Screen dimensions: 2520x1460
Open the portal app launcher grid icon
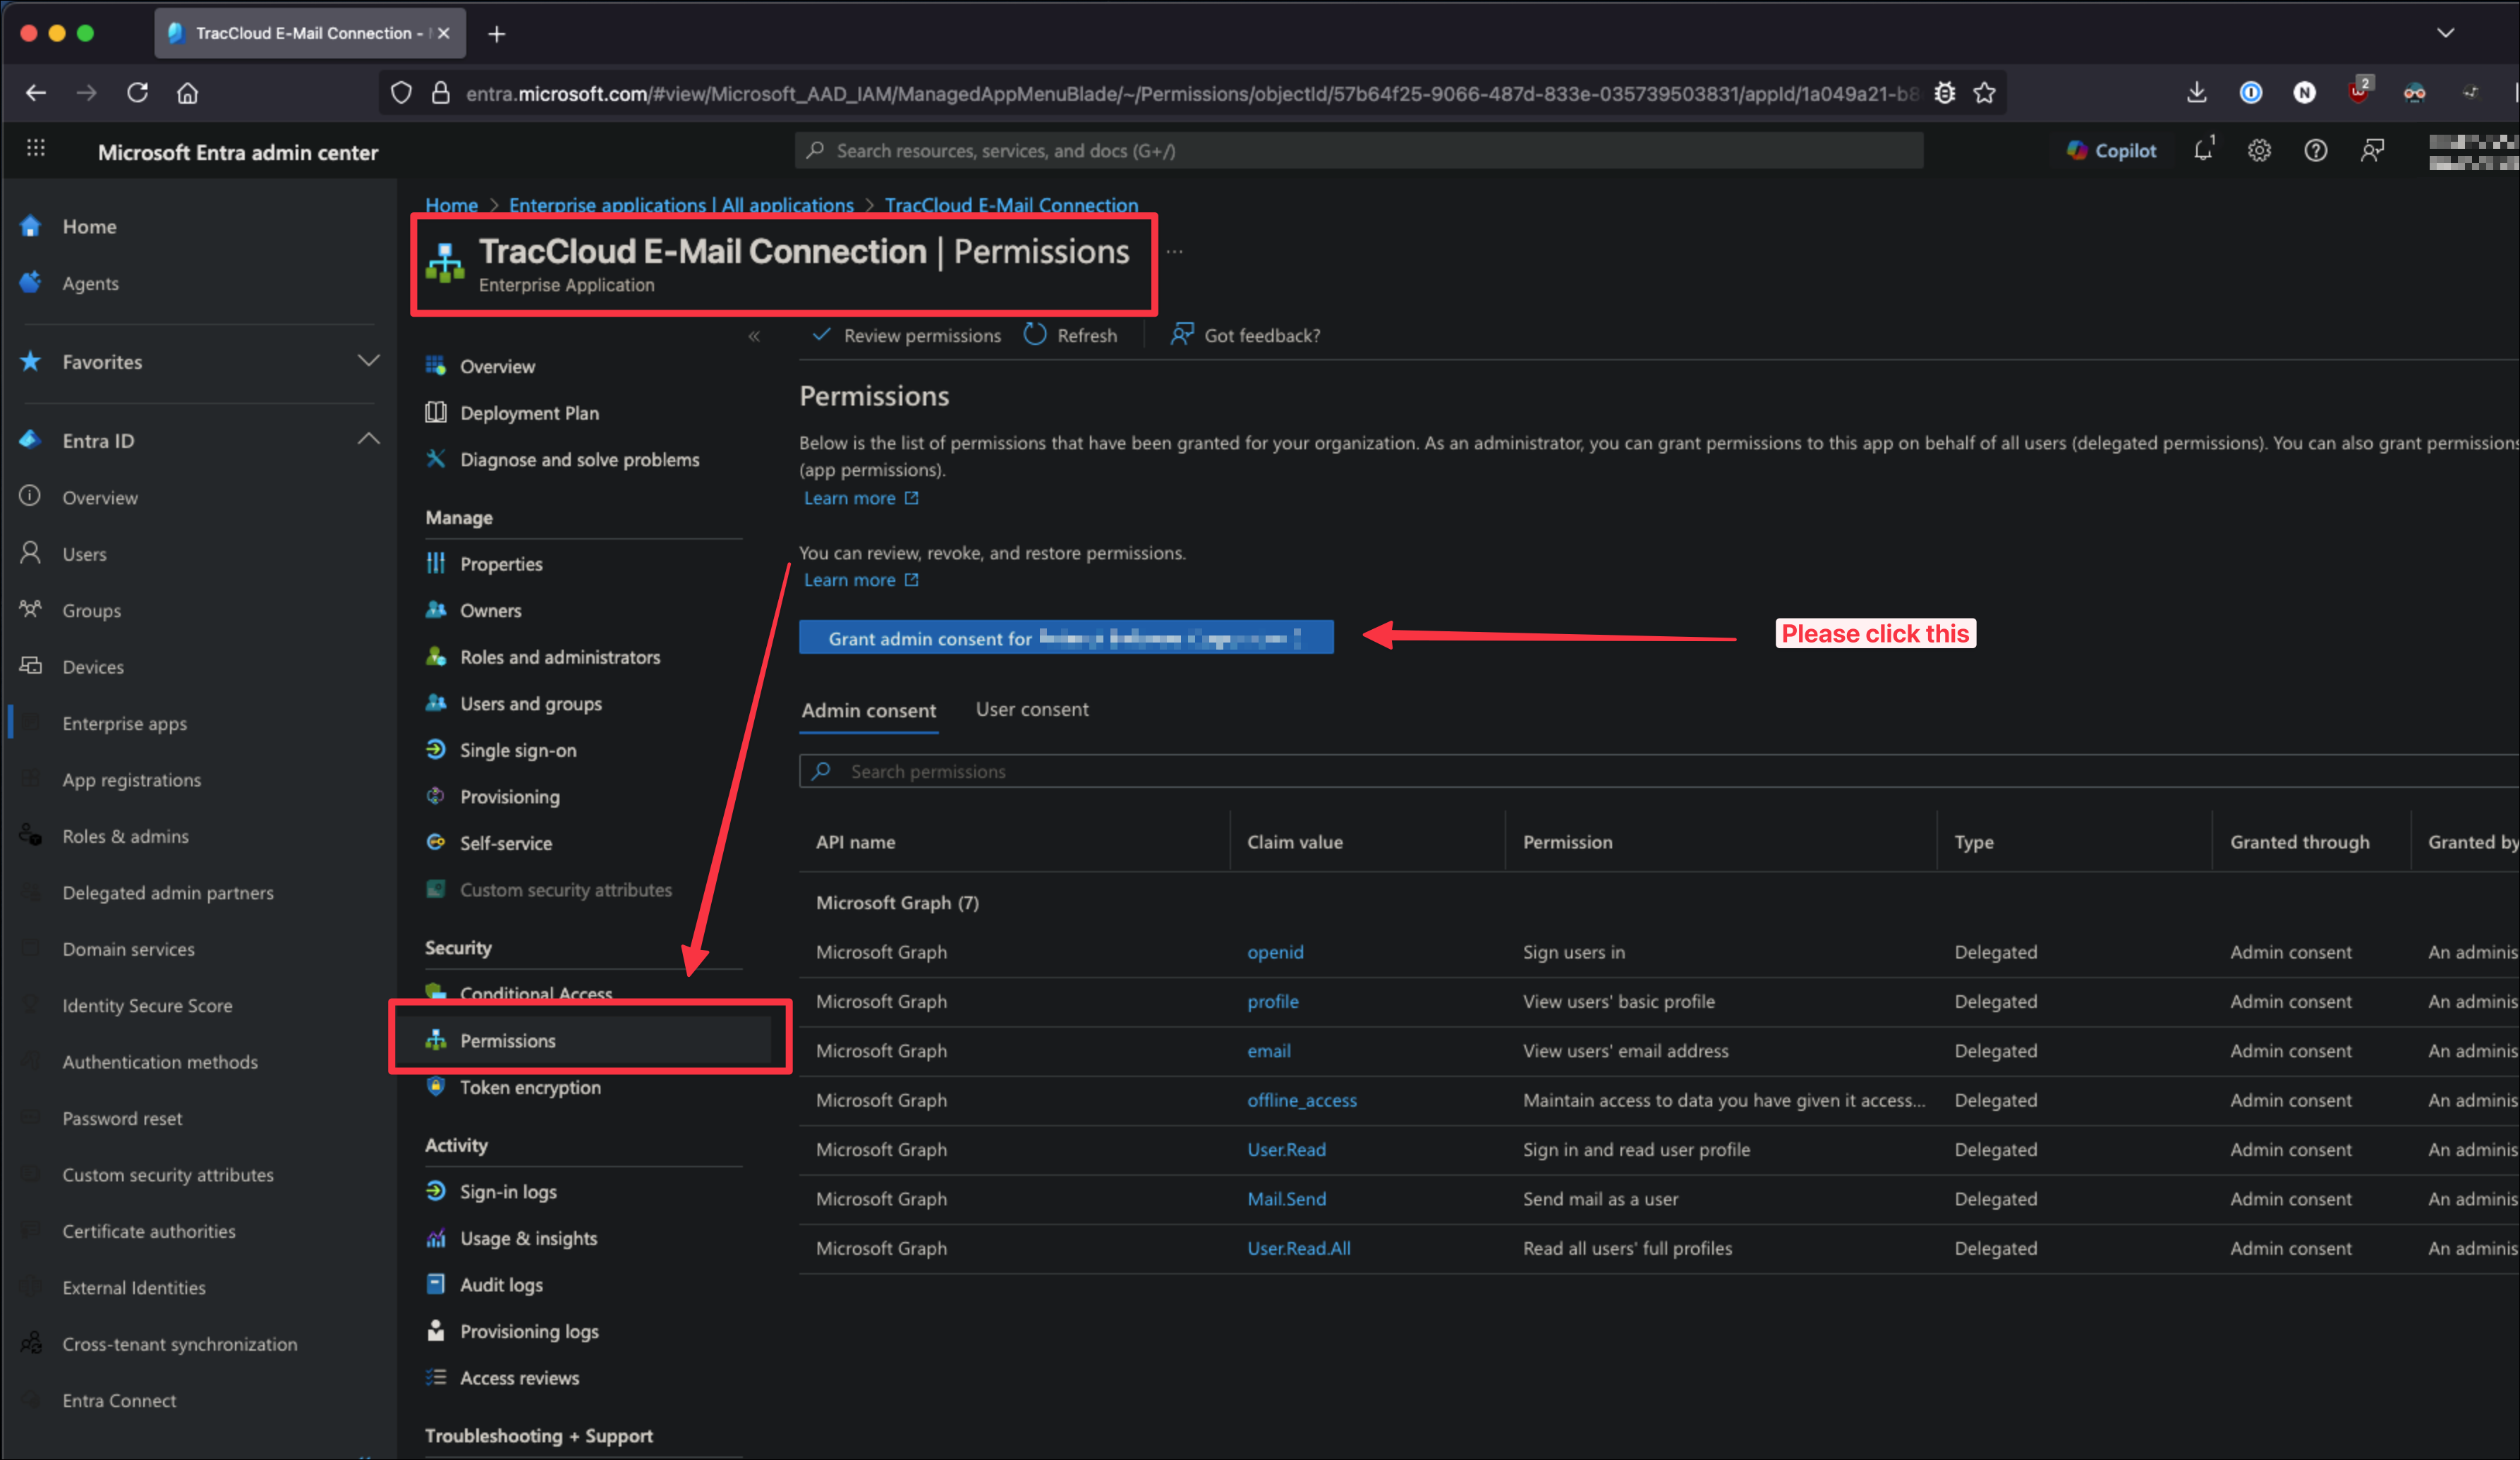pos(36,149)
